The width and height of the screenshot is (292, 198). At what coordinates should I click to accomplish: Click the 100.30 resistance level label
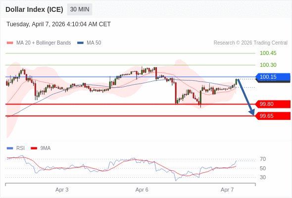pos(268,65)
